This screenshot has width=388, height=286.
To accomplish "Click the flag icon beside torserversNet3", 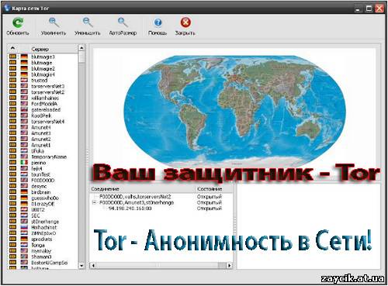I will point(24,86).
